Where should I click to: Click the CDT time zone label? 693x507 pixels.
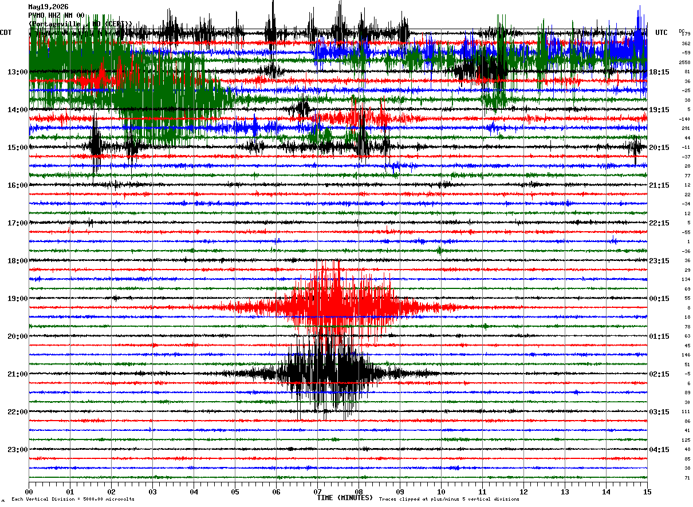tap(6, 33)
